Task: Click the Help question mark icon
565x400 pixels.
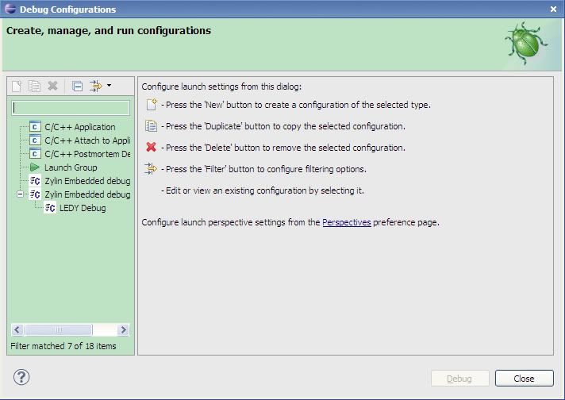Action: (x=21, y=377)
